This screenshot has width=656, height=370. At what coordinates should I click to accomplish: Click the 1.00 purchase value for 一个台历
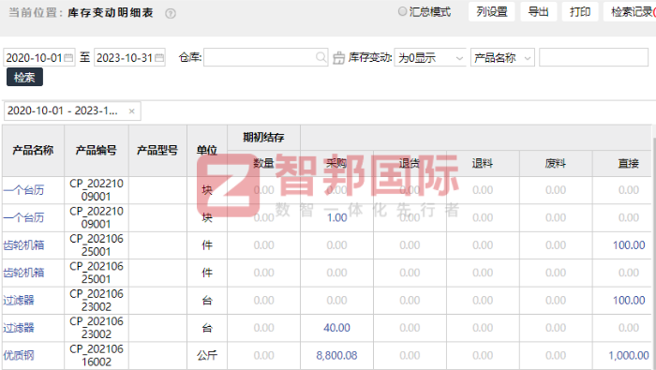click(x=336, y=218)
